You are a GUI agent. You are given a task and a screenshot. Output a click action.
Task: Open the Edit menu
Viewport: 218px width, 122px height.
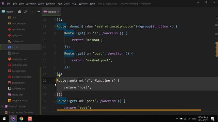(15, 4)
